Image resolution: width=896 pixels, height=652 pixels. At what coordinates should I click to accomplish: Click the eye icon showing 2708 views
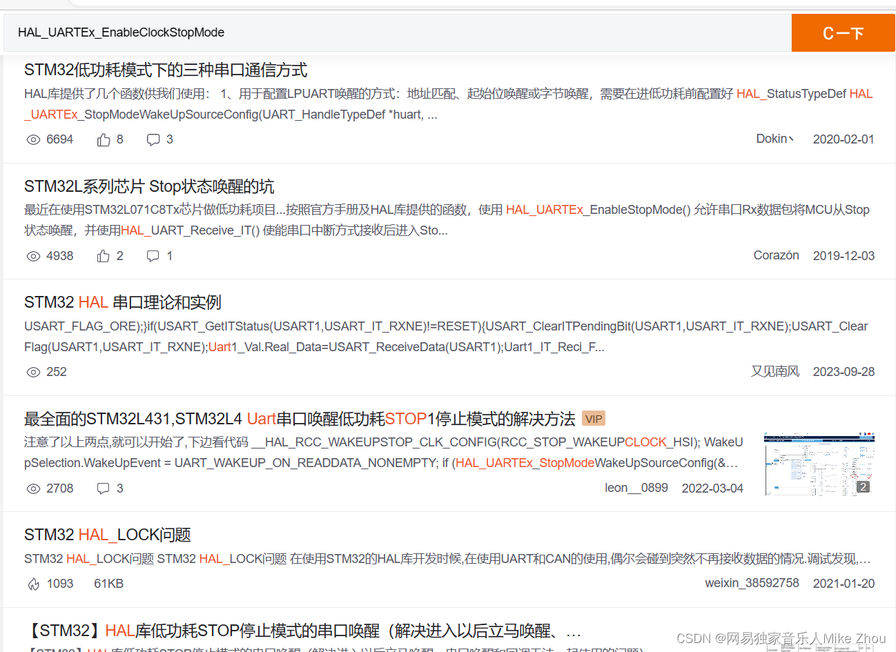coord(33,488)
